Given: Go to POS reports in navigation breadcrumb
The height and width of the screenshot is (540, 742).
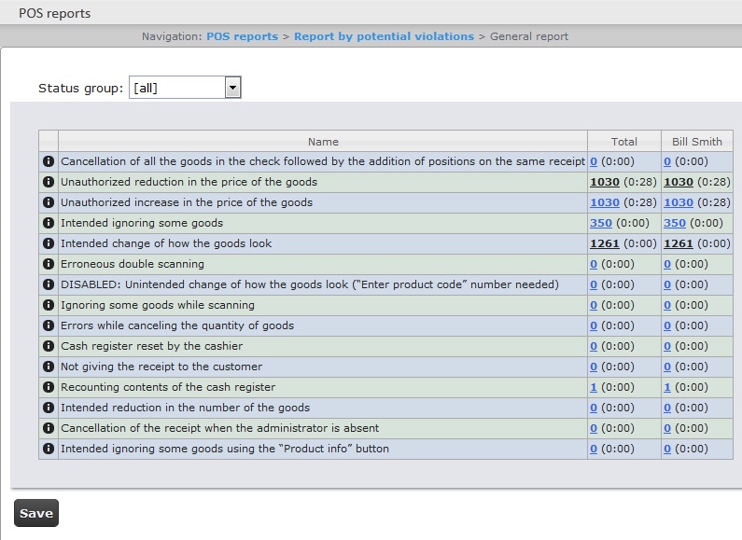Looking at the screenshot, I should click(242, 36).
